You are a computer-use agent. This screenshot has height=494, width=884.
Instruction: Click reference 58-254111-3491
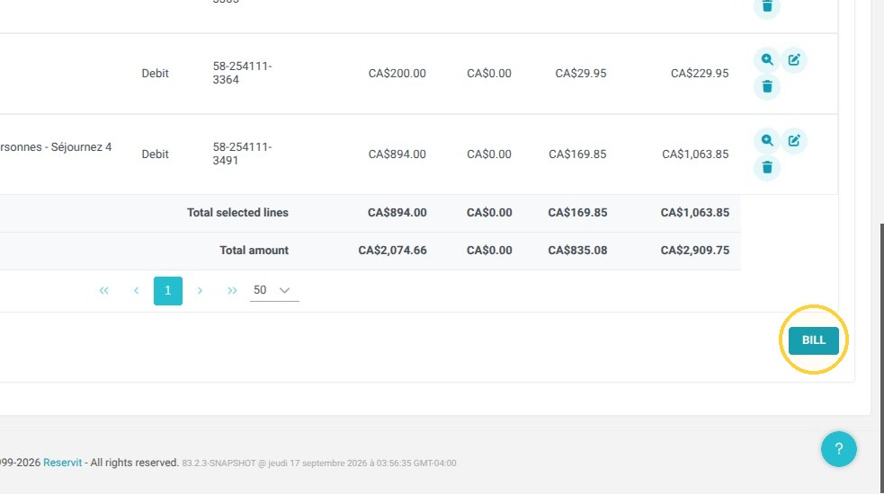point(243,154)
